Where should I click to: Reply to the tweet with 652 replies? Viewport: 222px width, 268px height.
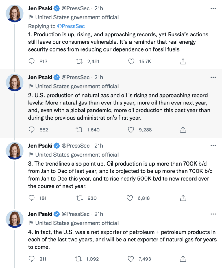pos(32,130)
